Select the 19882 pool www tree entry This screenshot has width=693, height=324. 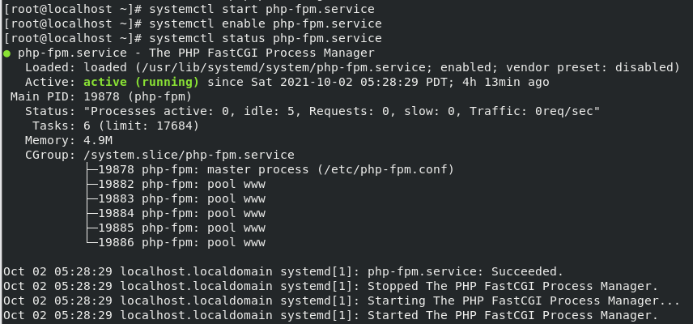pos(181,185)
